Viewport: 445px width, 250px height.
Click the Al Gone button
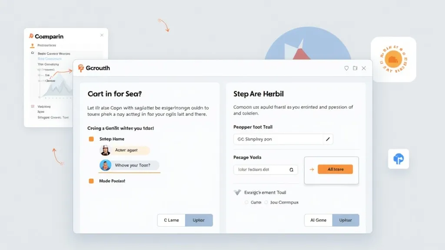tap(318, 220)
